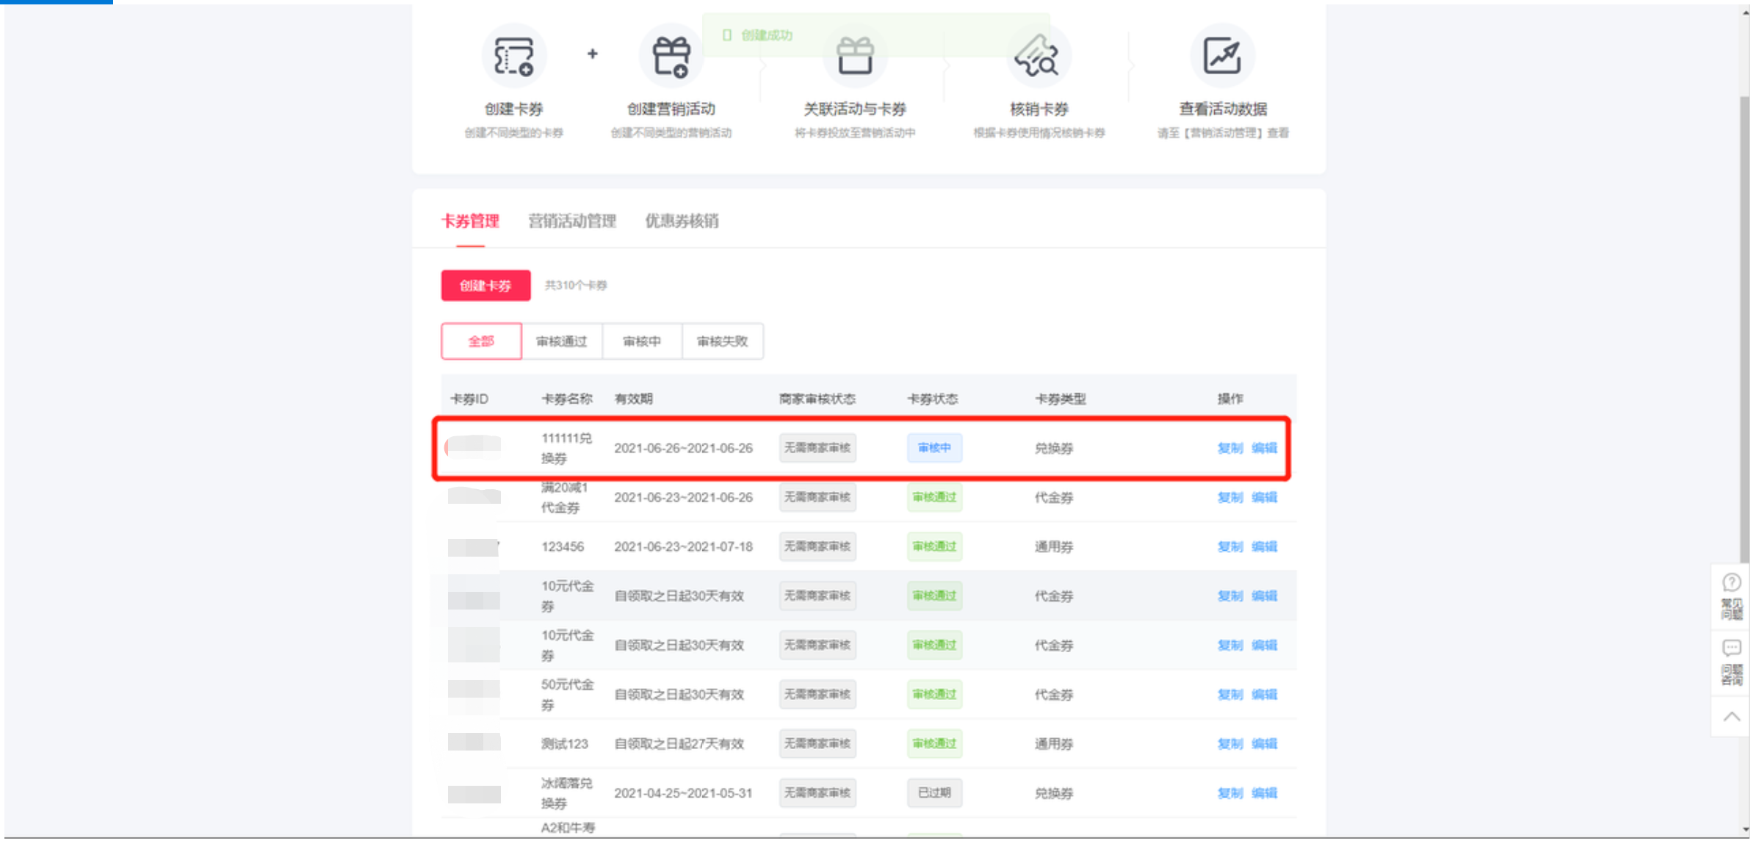Click the 审核中 status tag
Image resolution: width=1751 pixels, height=846 pixels.
pyautogui.click(x=934, y=448)
